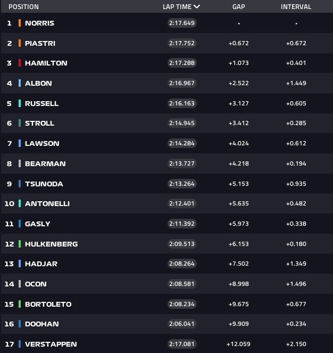The width and height of the screenshot is (333, 353).
Task: Click Stroll's lap time badge 2:14.945
Action: (x=182, y=123)
